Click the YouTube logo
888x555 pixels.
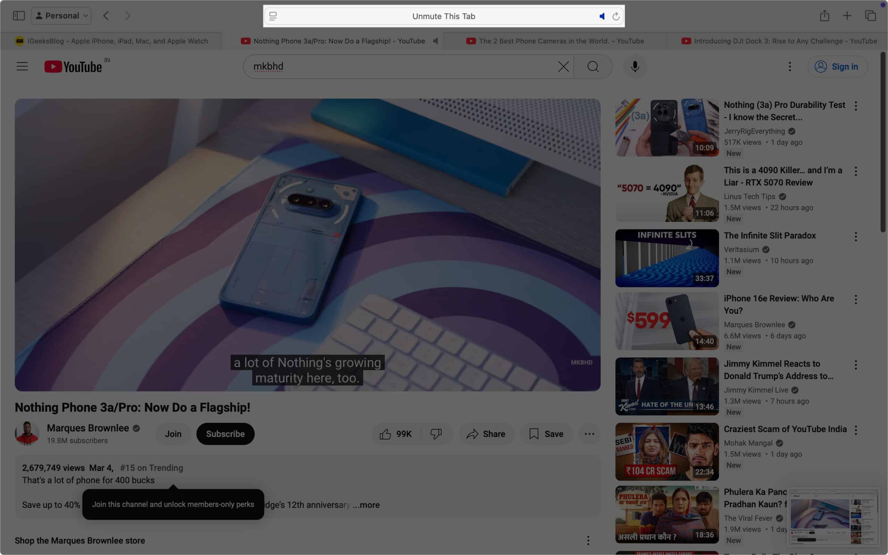click(x=73, y=67)
